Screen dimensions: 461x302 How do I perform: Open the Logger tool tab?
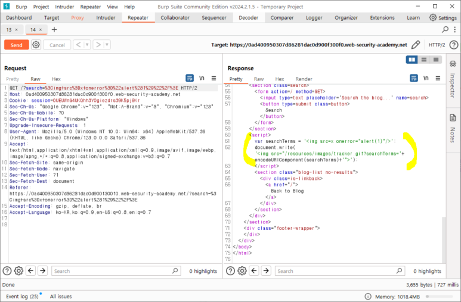pos(314,18)
